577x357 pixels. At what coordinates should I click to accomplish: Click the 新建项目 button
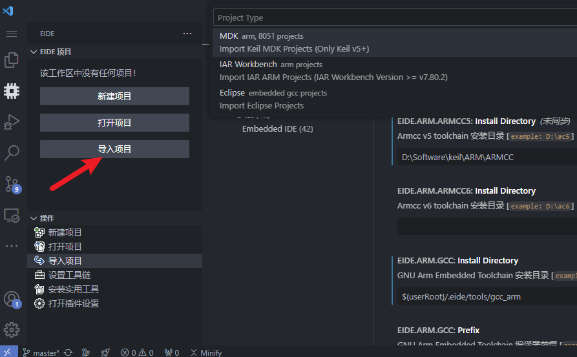pos(114,96)
